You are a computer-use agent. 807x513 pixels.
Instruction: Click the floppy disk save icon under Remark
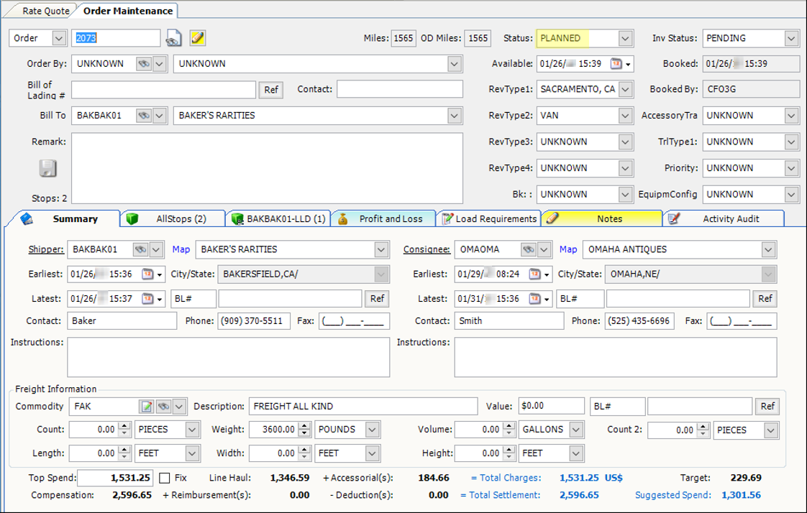point(48,168)
